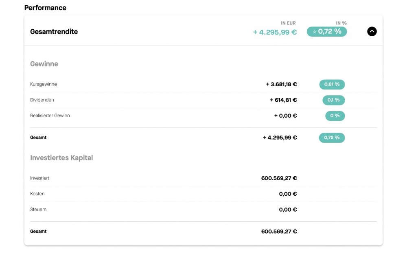Select the Dividenden 0,1 % badge
Screen dimensions: 407x258
coord(333,100)
